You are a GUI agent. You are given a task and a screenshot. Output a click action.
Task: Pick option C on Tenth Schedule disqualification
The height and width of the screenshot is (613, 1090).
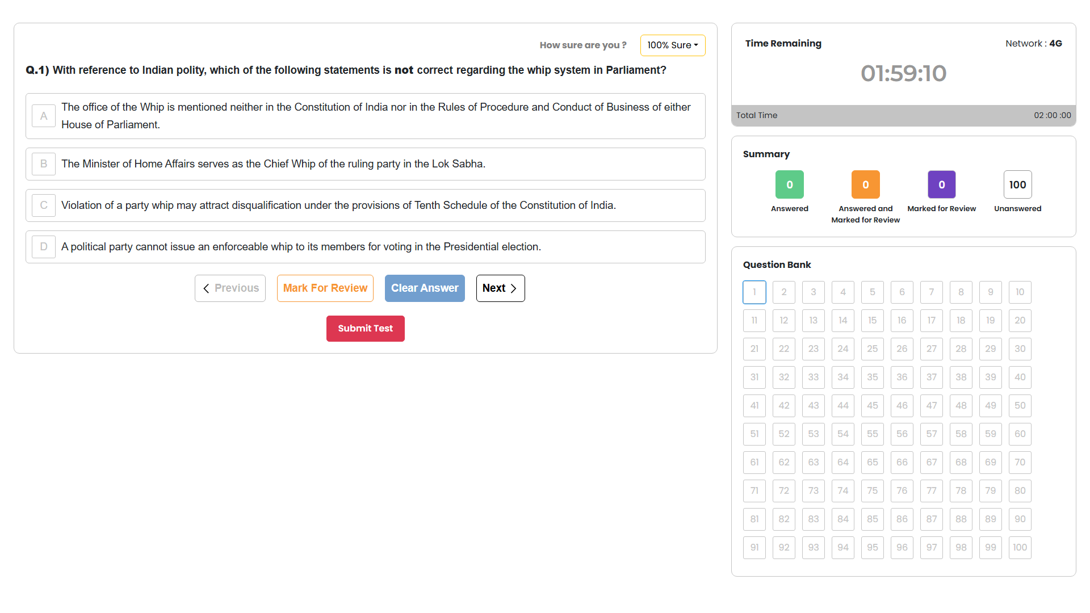338,205
